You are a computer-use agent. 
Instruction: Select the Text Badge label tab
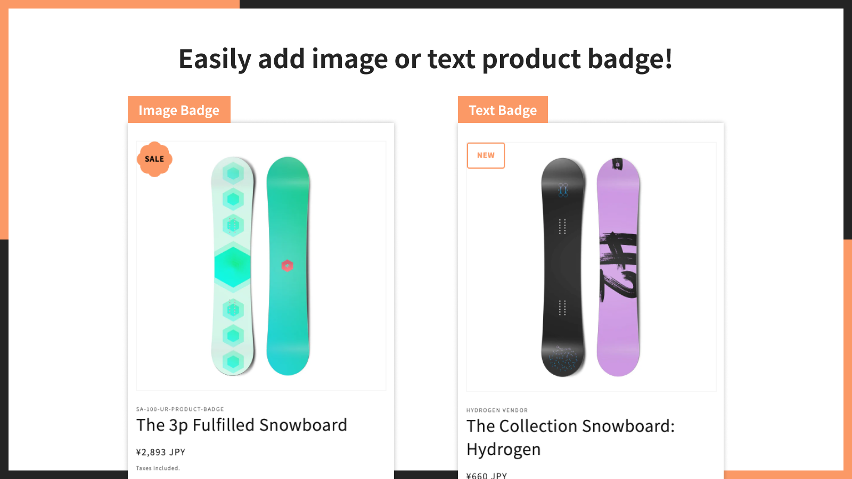click(503, 110)
